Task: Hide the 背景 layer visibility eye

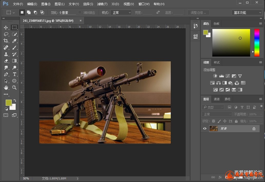Action: [x=205, y=129]
